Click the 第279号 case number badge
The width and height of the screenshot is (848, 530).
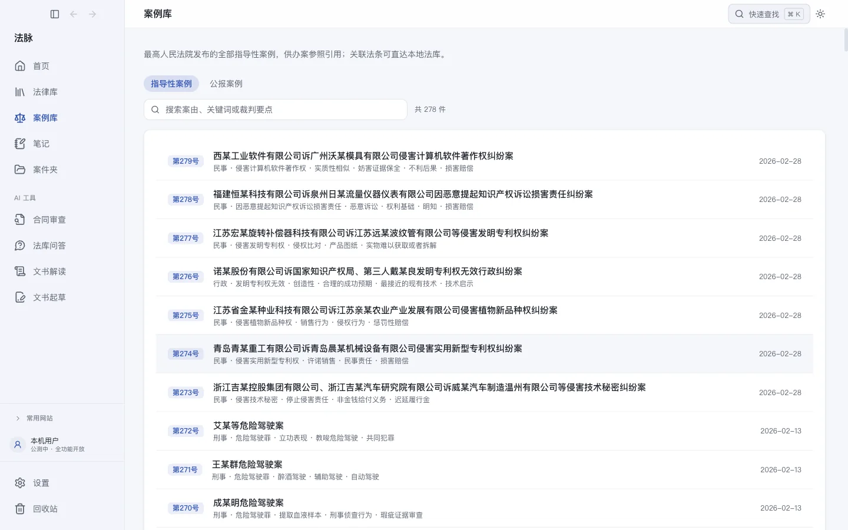[185, 161]
